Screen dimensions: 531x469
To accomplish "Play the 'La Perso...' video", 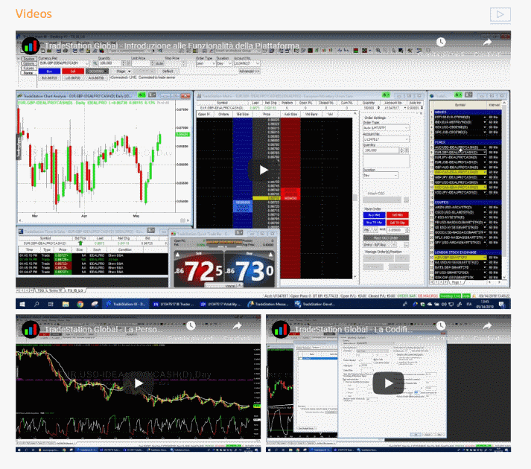I will pyautogui.click(x=139, y=383).
